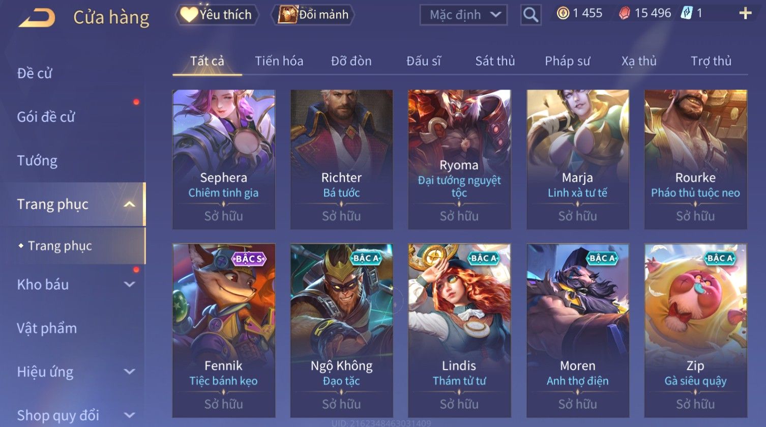Screen dimensions: 766x427
Task: Select the Sát thủ filter tab
Action: pos(495,61)
